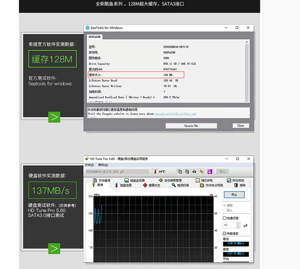Click the Lifetime Bytes Read 159.46 GB value
The image size is (300, 269).
coord(171,80)
